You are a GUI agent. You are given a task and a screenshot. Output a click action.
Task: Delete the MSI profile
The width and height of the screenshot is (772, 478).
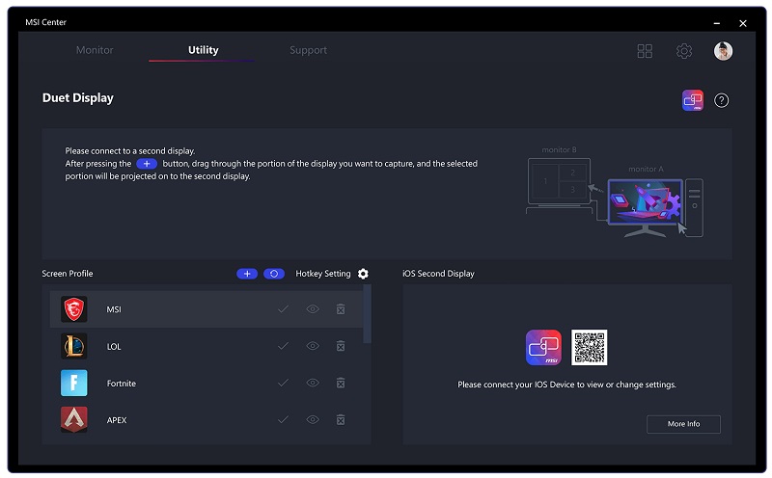tap(341, 308)
